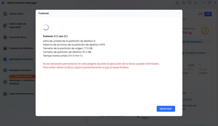The width and height of the screenshot is (218, 126).
Task: Open Recuperar Partición menu item
Action: (x=20, y=70)
